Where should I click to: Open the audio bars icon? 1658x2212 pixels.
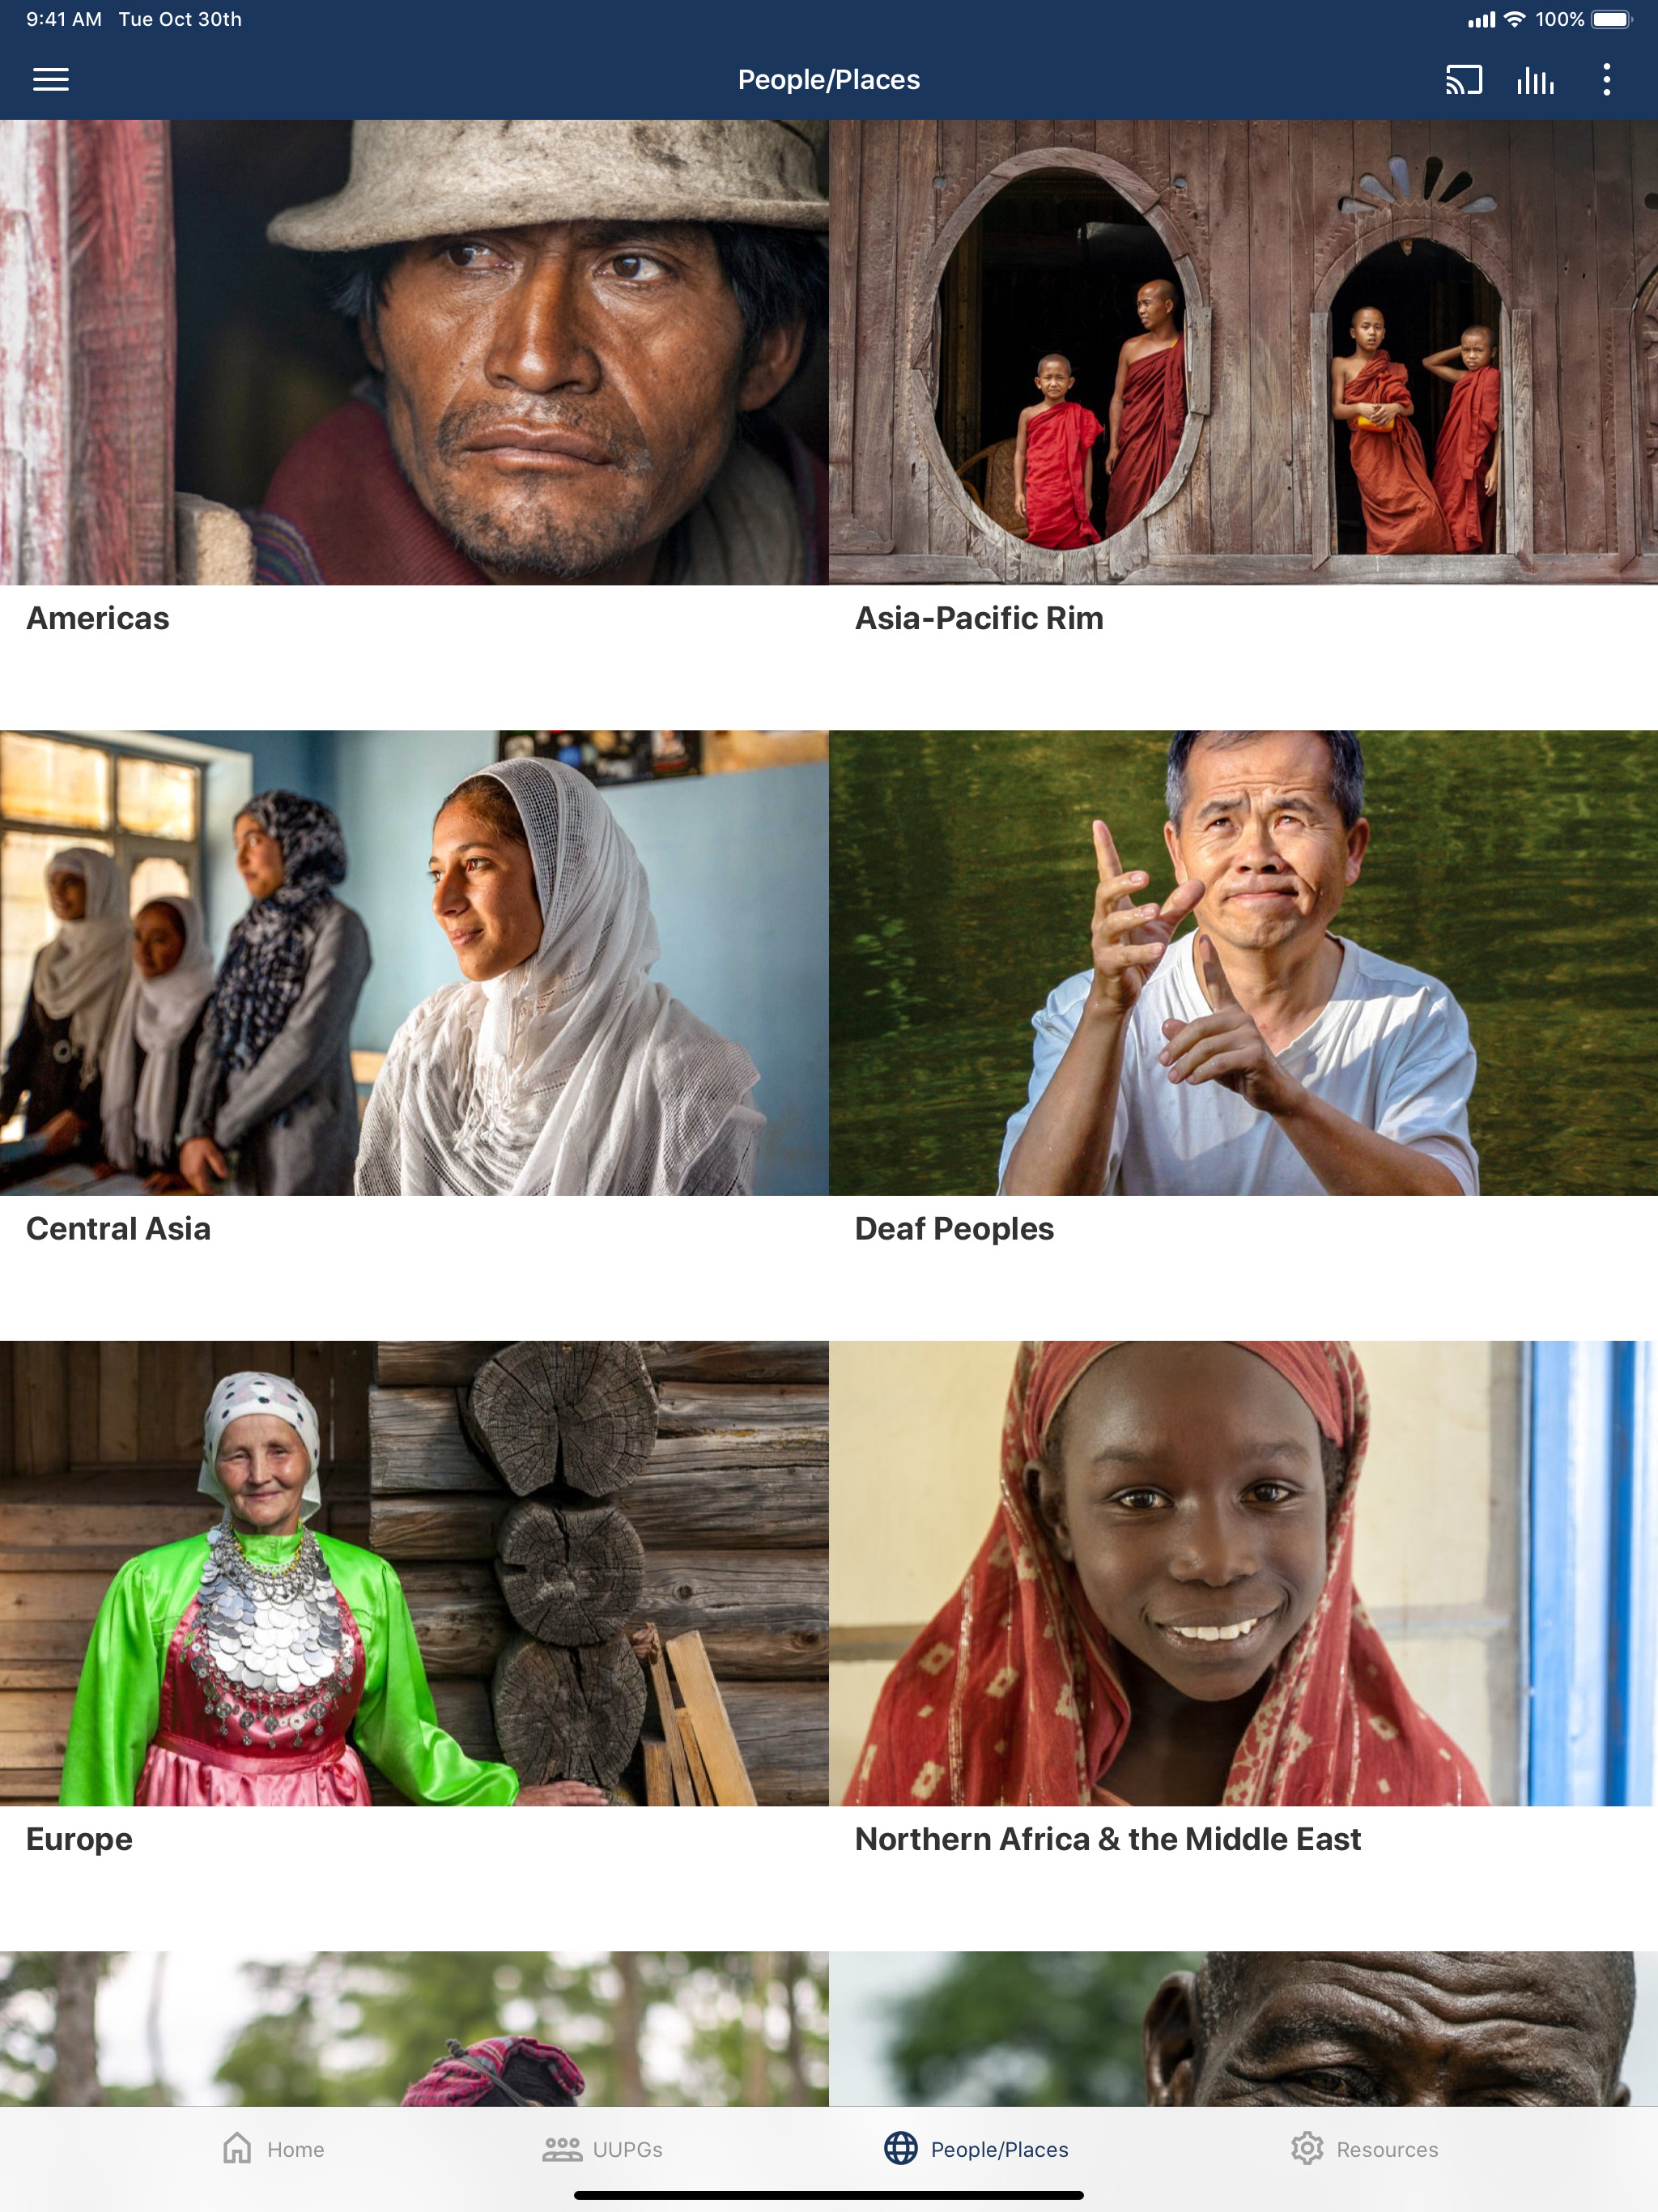(1535, 80)
